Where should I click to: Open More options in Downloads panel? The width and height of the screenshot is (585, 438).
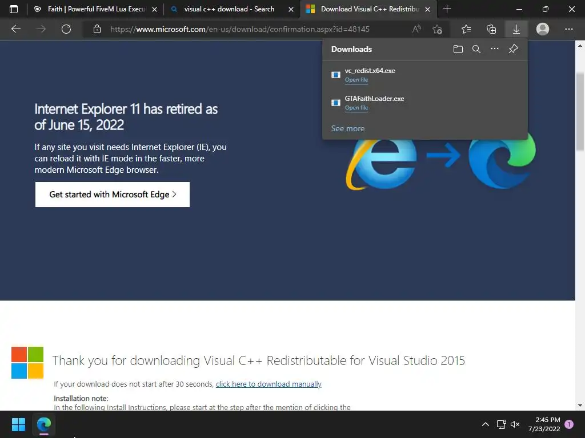pyautogui.click(x=494, y=49)
